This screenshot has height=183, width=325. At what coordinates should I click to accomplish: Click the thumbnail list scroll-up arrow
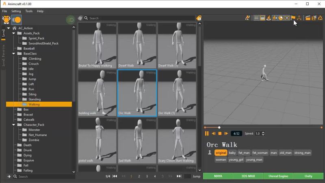pyautogui.click(x=199, y=24)
